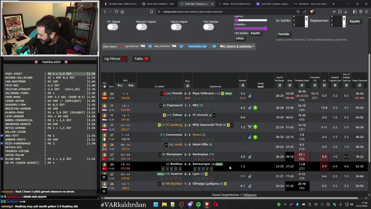Image resolution: width=371 pixels, height=209 pixels.
Task: Switch to iddaa Kral Oranlarla tab
Action: point(234,4)
